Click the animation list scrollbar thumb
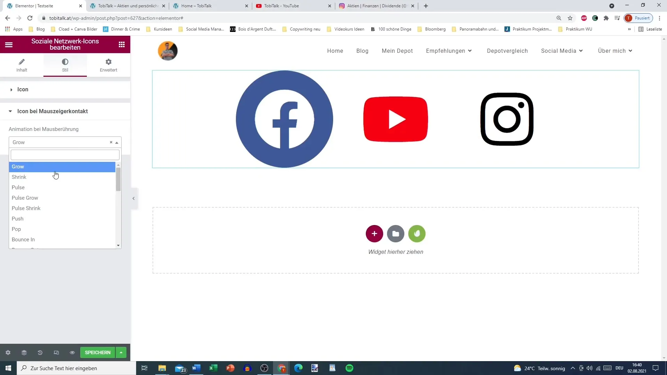667x375 pixels. [x=118, y=179]
